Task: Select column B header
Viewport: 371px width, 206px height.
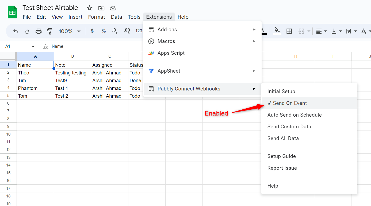Action: [72, 56]
